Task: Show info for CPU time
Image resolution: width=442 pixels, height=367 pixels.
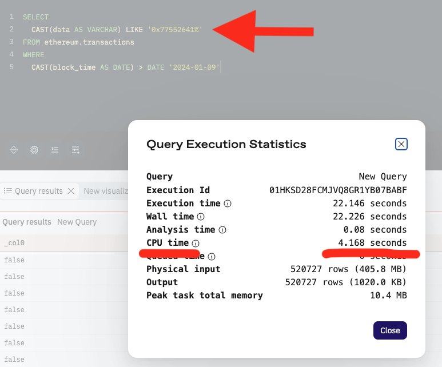Action: point(196,244)
